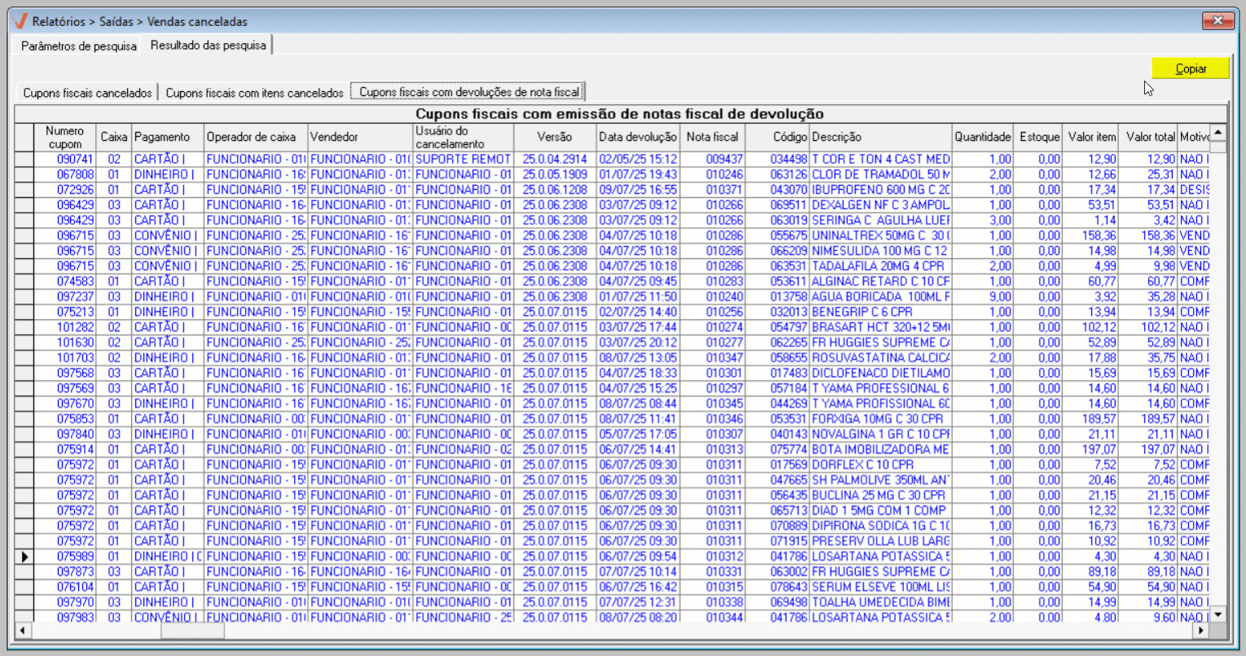Select Cupons fiscais com devoluções de nota fiscal tab
1246x656 pixels.
coord(469,92)
